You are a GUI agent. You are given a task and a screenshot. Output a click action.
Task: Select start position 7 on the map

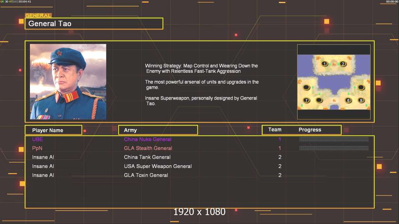point(307,100)
